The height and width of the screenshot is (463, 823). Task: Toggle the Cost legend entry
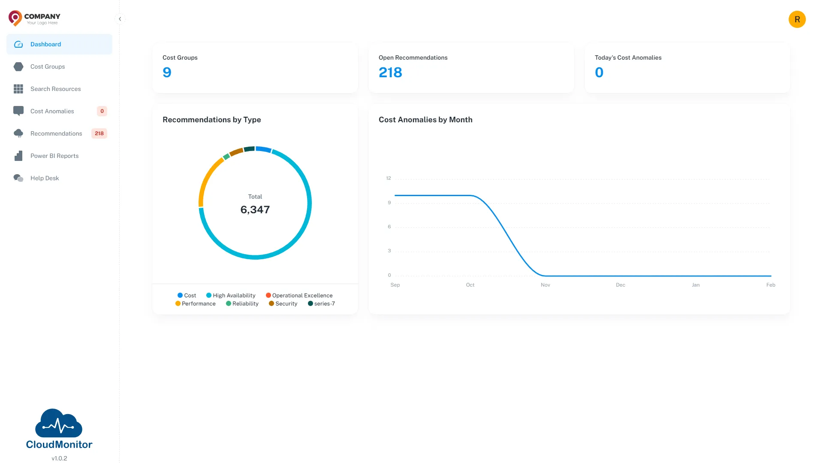click(x=187, y=295)
